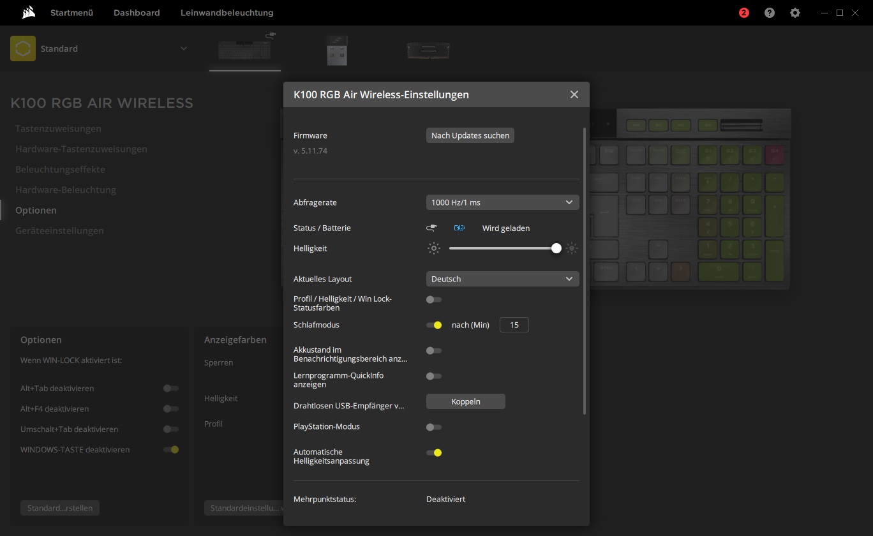Screen dimensions: 873x536
Task: Click the Profil label under Anzeigefarben
Action: (x=213, y=424)
